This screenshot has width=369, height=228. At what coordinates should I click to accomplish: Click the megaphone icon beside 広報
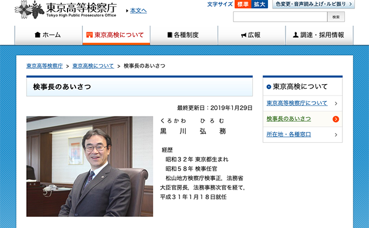tap(243, 35)
